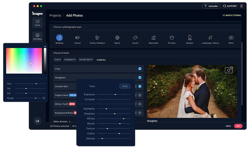
Task: Remove the Smooth Skin tag
Action: pos(92,59)
